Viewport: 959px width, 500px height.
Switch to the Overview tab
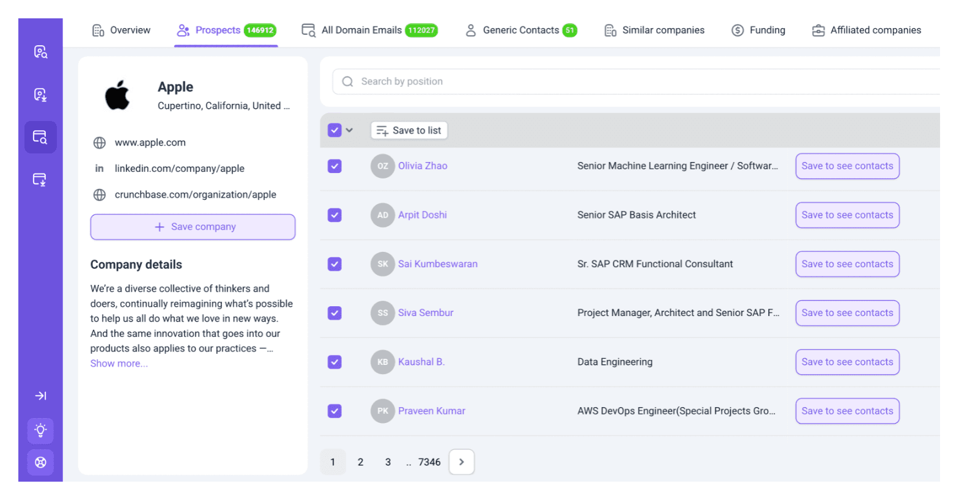click(121, 31)
